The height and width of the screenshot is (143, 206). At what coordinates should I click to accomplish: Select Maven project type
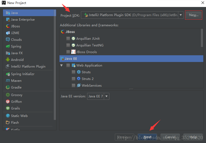pos(29,80)
